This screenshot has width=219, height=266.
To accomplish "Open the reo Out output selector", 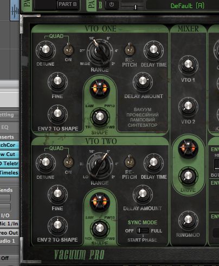I will [x=9, y=233].
